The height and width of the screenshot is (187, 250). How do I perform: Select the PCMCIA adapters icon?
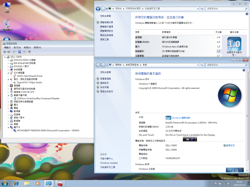point(11,67)
